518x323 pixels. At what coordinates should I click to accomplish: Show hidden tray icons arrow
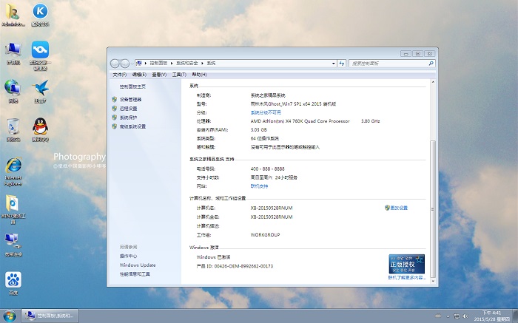[448, 316]
